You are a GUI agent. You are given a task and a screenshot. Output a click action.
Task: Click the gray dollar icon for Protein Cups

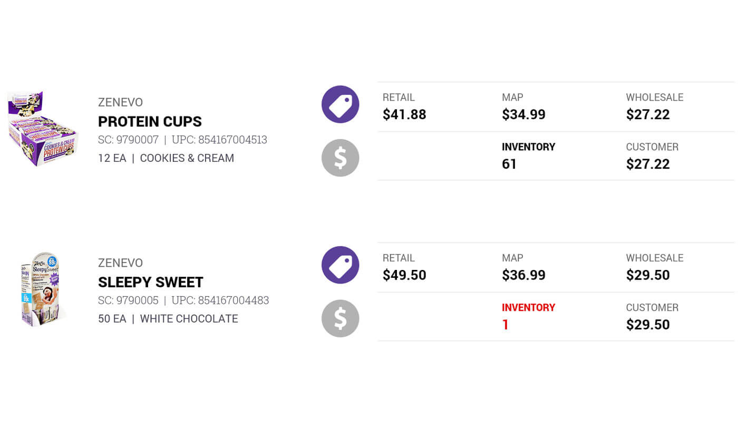point(340,158)
